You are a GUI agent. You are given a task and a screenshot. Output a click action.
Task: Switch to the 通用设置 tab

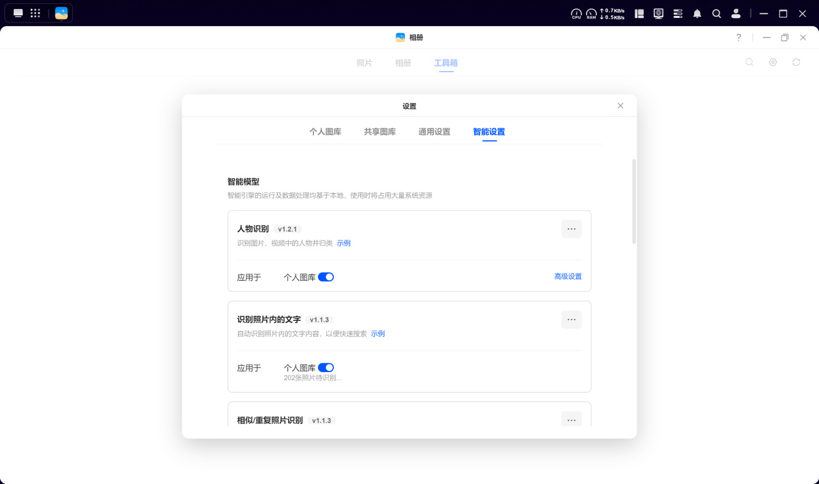point(434,132)
